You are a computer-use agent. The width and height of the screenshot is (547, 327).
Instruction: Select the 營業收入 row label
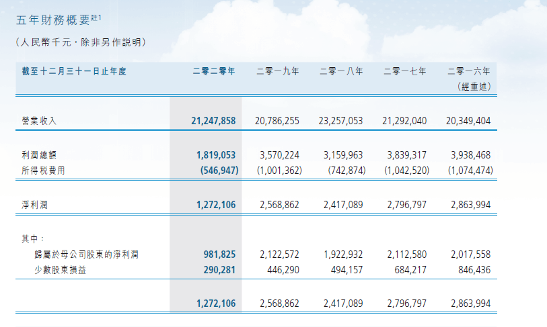[x=40, y=121]
